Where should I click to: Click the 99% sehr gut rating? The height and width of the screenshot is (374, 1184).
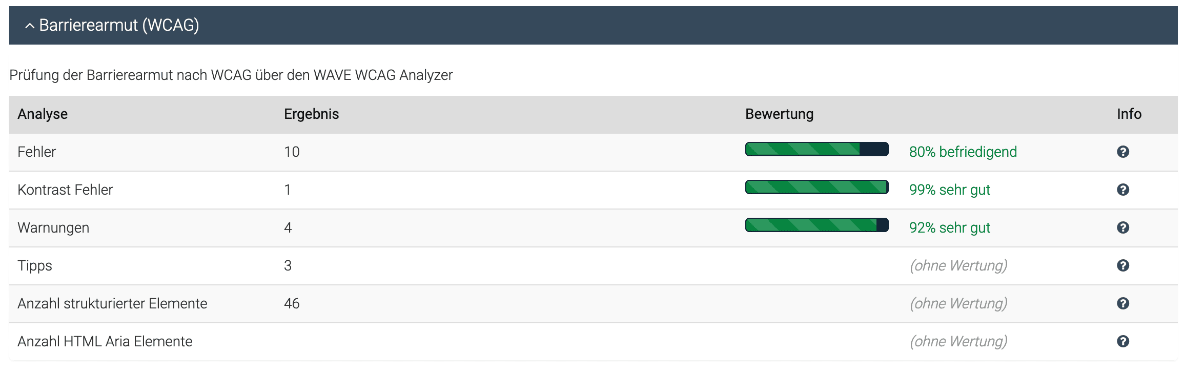point(949,190)
